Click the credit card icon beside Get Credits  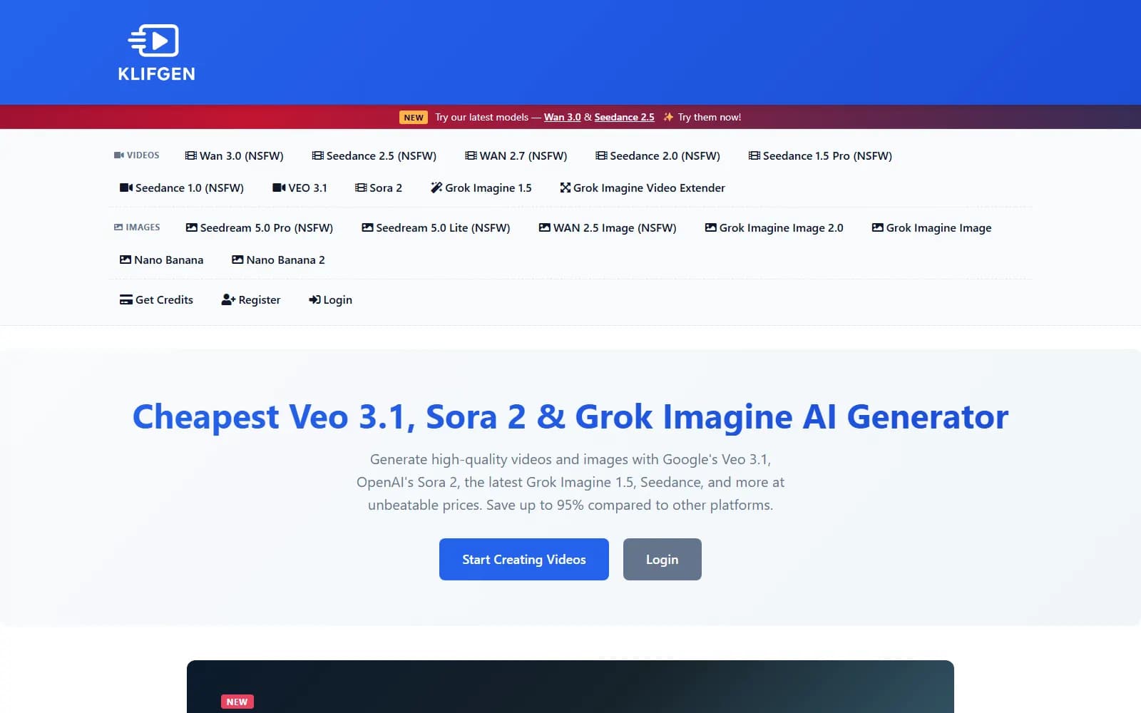[x=126, y=299]
